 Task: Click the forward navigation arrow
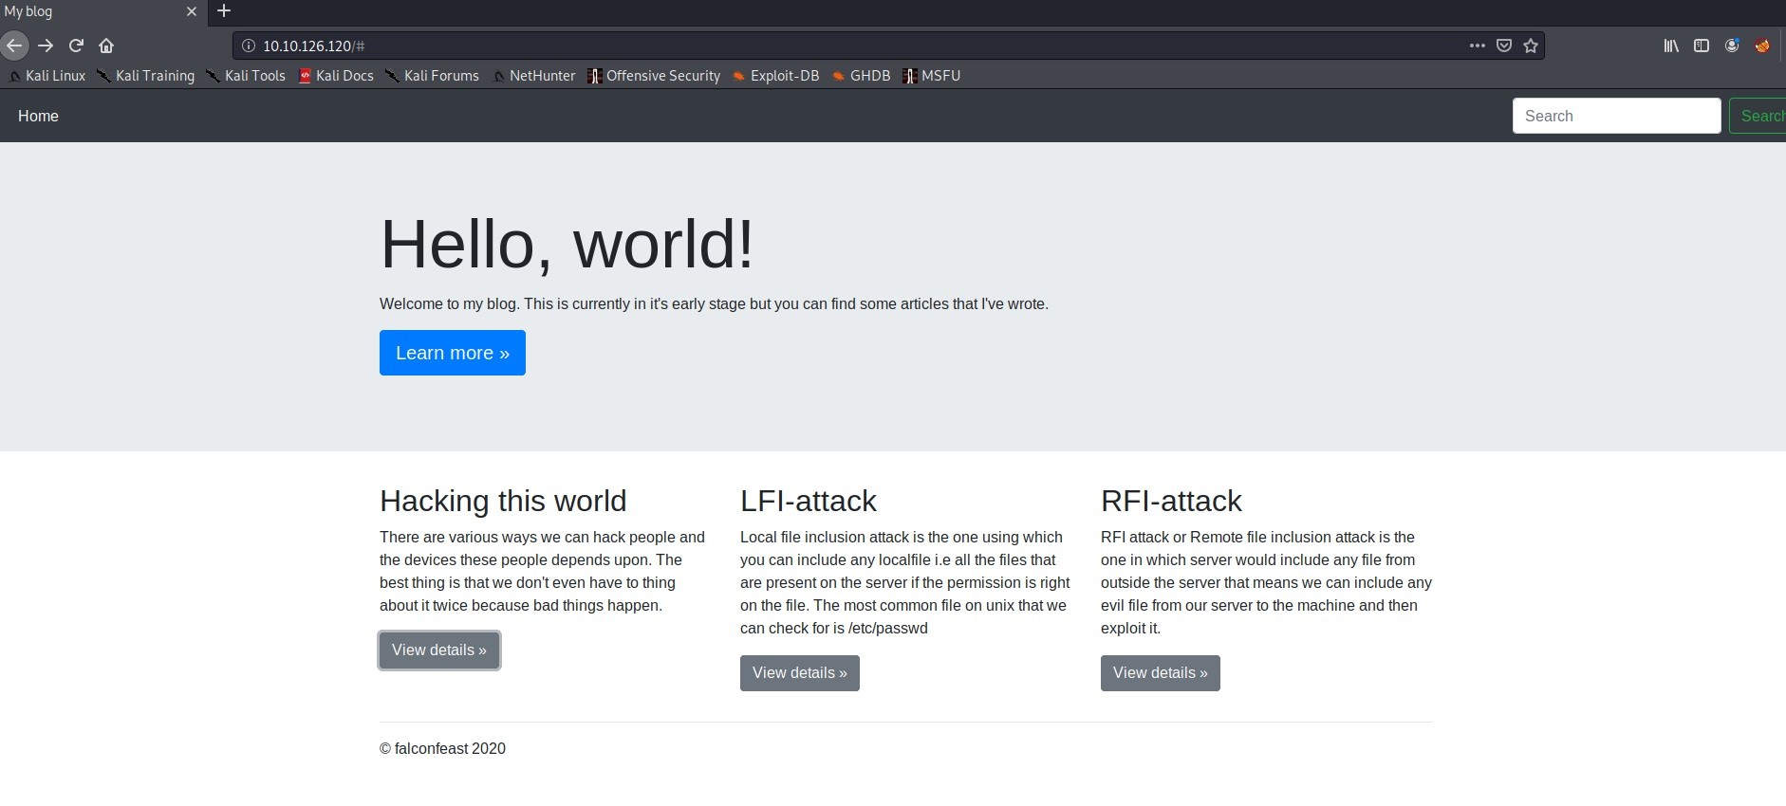tap(46, 46)
